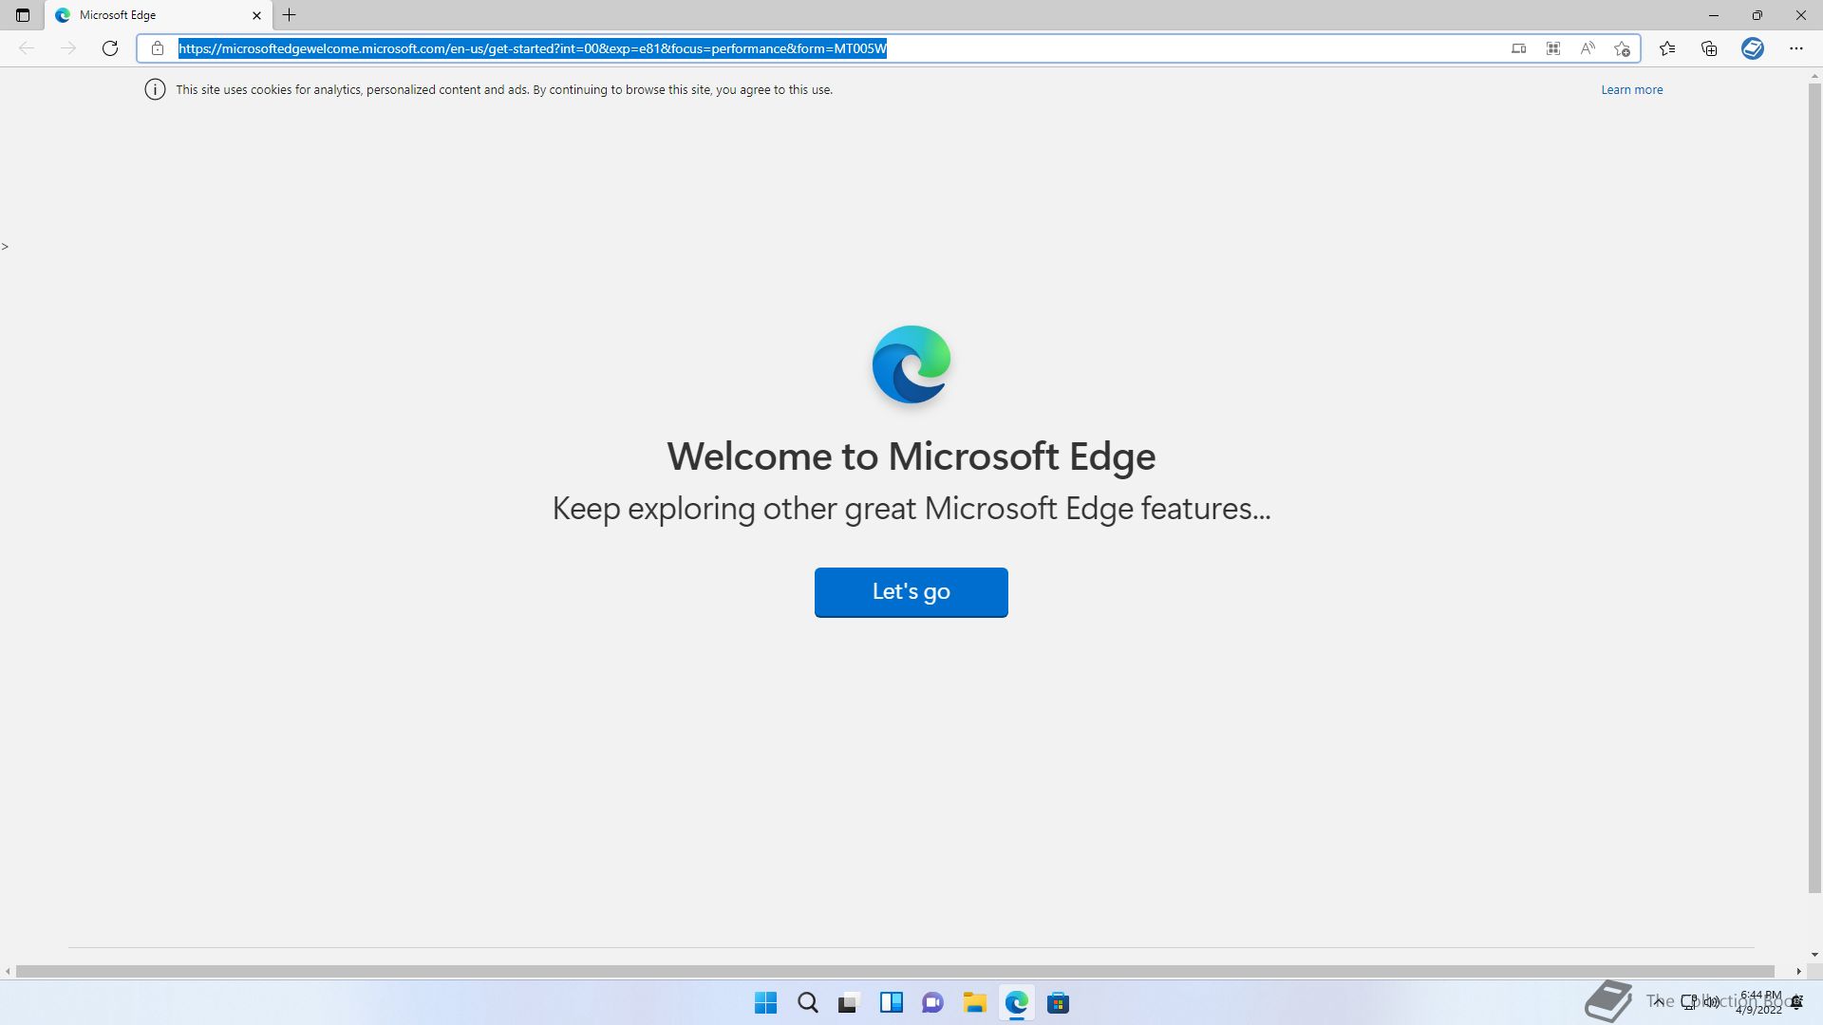Open the Widgets panel on taskbar
Image resolution: width=1823 pixels, height=1025 pixels.
[891, 1002]
